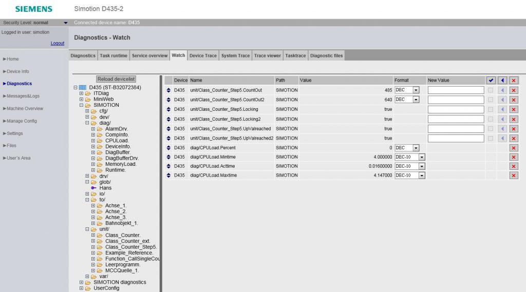Click the Hans variable icon under glob/
Screen dimensions: 526x292
[x=93, y=188]
